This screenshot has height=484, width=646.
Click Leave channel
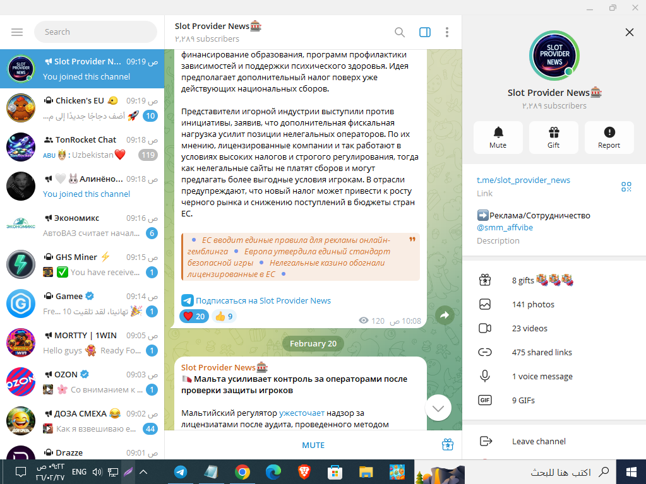coord(554,441)
